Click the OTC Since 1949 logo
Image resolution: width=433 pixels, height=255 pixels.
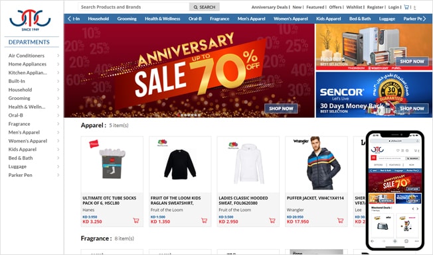(x=30, y=20)
